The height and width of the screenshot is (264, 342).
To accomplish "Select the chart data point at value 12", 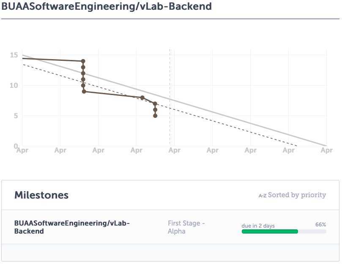I will click(x=83, y=73).
